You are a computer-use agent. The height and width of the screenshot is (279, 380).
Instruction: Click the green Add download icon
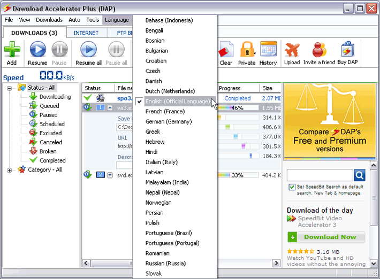tap(11, 50)
